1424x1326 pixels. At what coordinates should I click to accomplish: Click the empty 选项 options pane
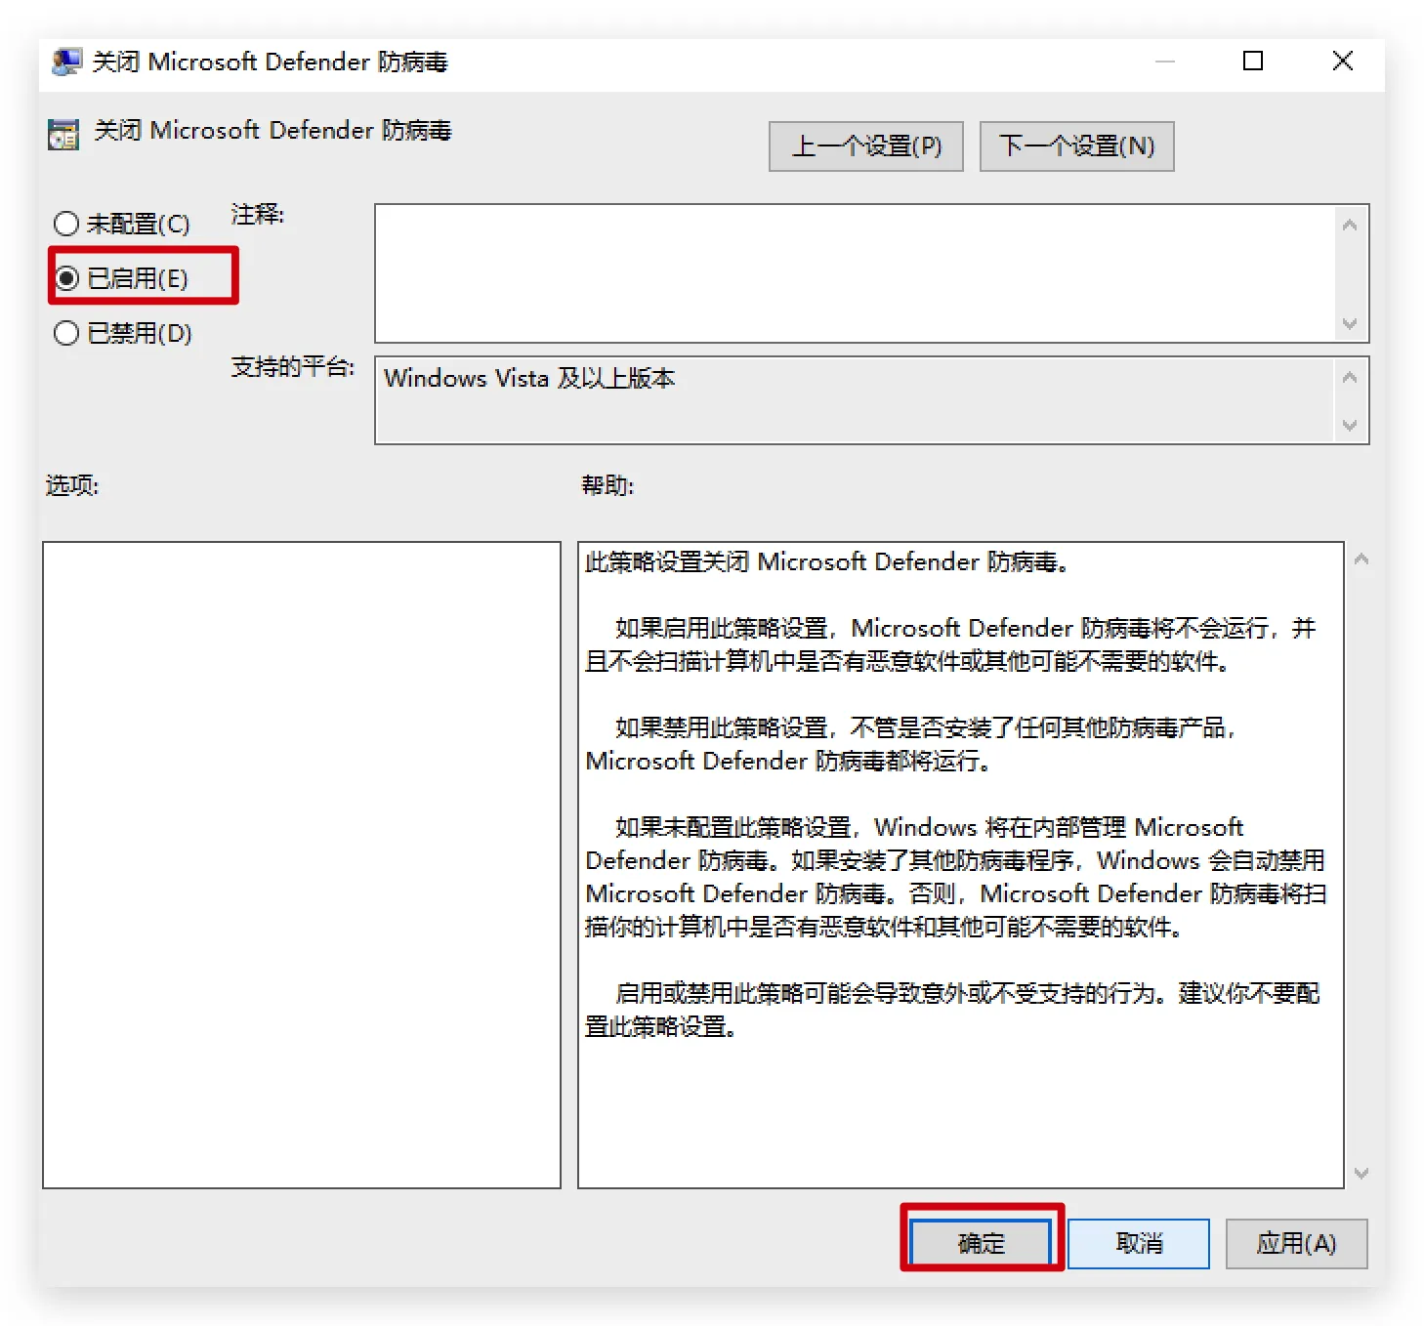(x=302, y=865)
